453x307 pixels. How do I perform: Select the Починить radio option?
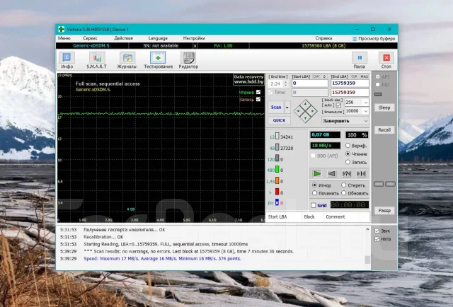coord(314,193)
